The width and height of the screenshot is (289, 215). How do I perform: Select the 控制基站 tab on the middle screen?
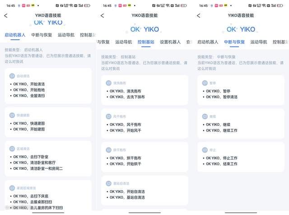tap(145, 42)
